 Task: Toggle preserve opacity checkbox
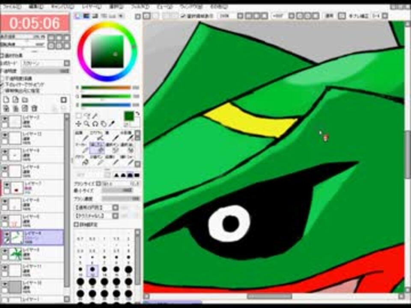2,78
